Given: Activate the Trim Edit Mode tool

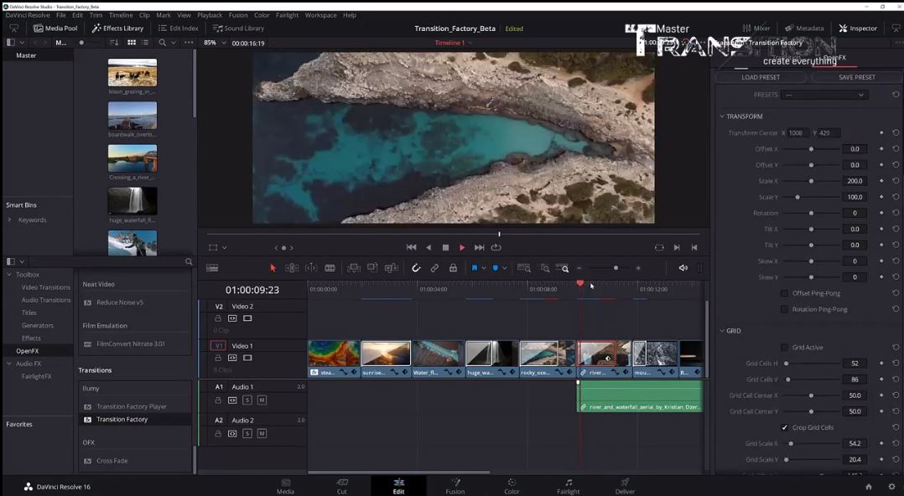Looking at the screenshot, I should pos(292,268).
